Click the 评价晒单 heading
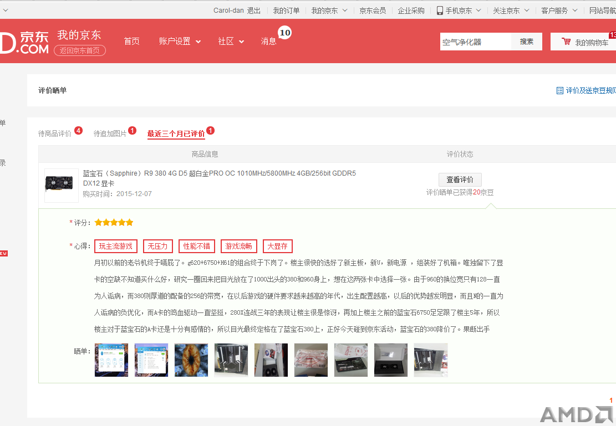 pyautogui.click(x=52, y=91)
